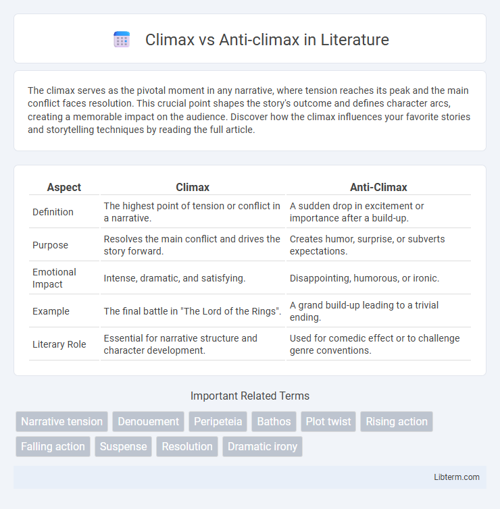This screenshot has height=509, width=500.
Task: Click cell 'Resolves the main conflict'
Action: 193,245
